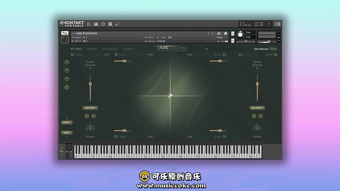The width and height of the screenshot is (340, 191).
Task: Mute the instrument with header M button
Action: coord(233,41)
